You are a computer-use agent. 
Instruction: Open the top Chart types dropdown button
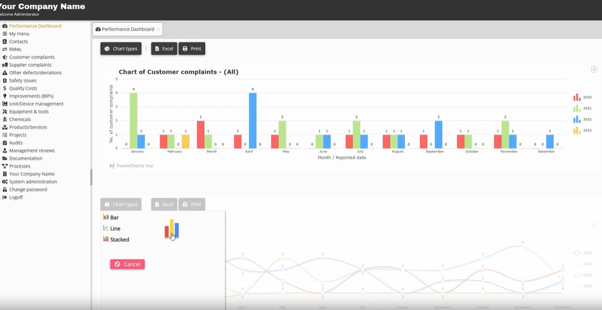(x=121, y=49)
